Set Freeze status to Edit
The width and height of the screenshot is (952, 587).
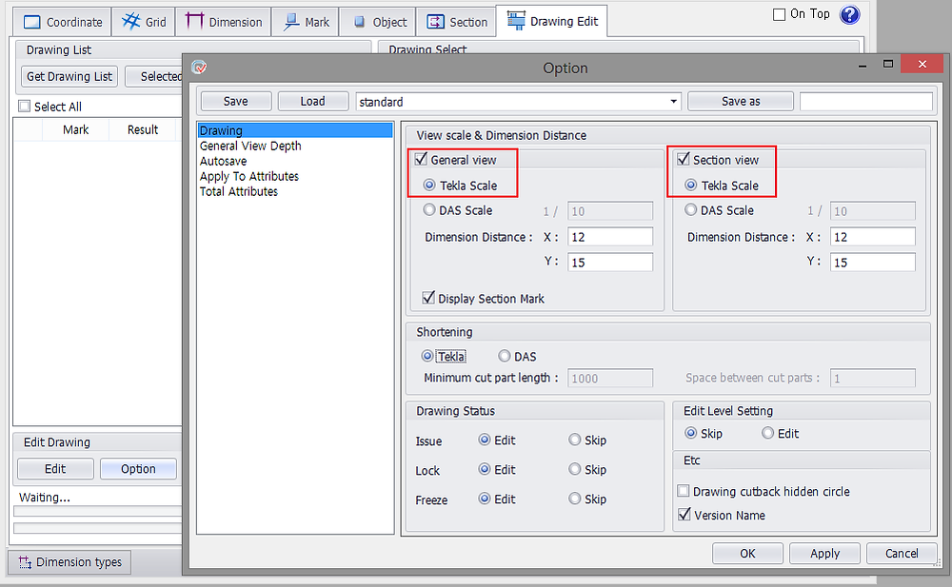pyautogui.click(x=484, y=499)
